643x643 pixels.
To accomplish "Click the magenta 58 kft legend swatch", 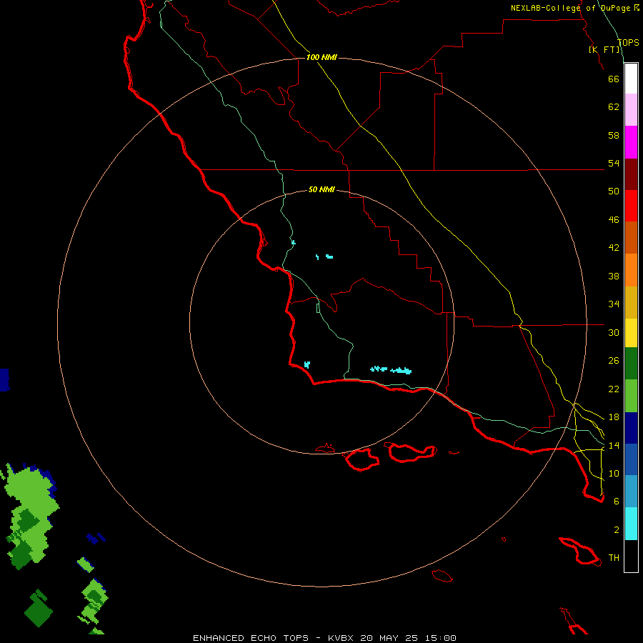I will [631, 142].
